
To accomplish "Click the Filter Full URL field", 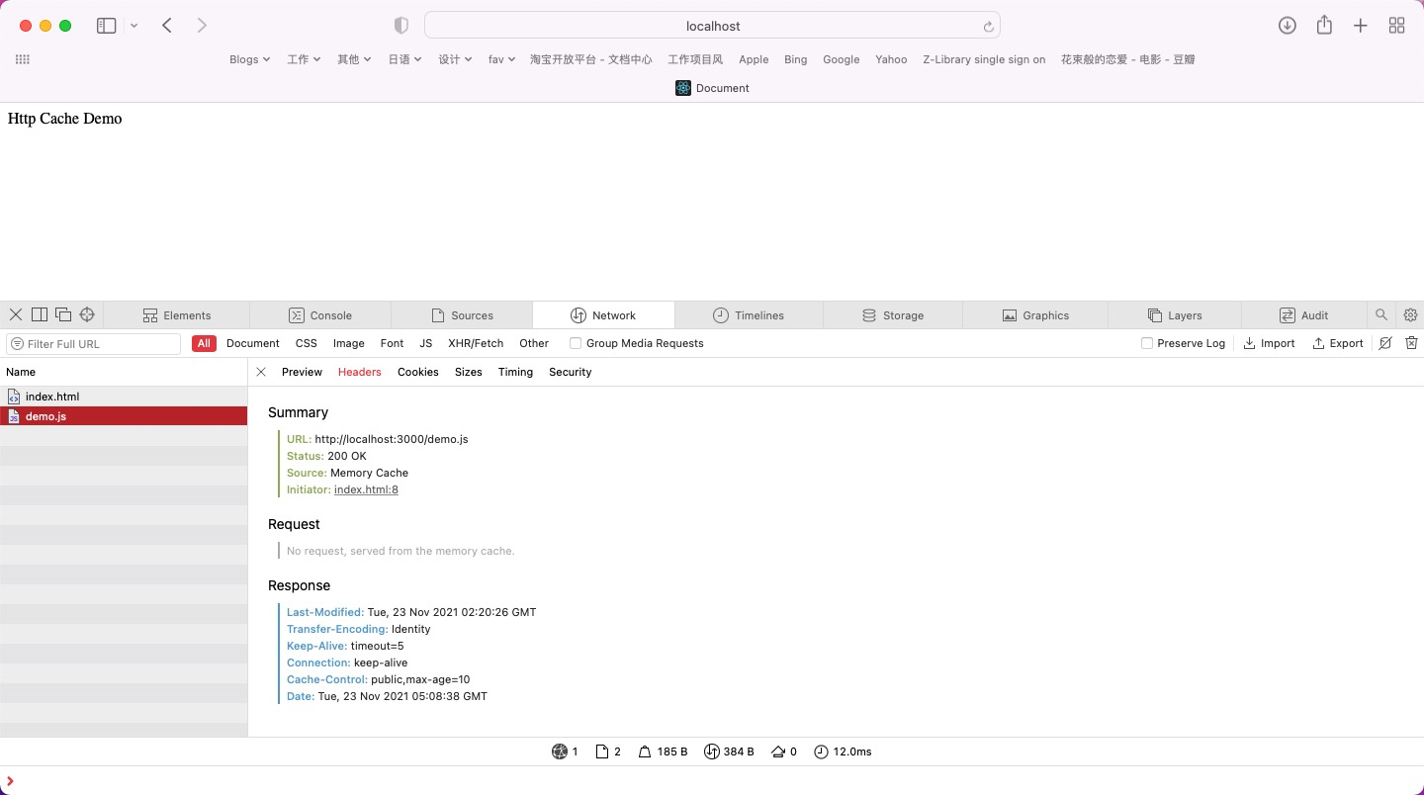I will [94, 343].
